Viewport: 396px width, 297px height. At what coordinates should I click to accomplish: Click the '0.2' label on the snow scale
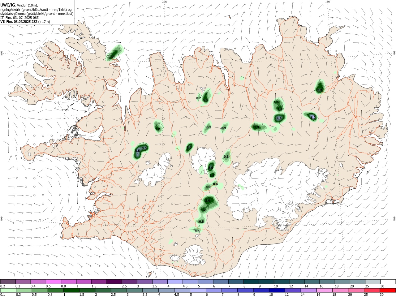pos(2,286)
